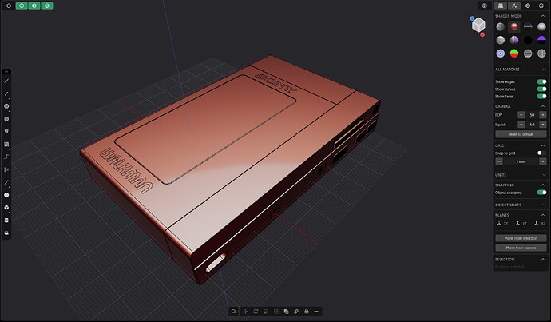Pick the green-and-red matcap shader swatch
This screenshot has height=322, width=551.
514,54
